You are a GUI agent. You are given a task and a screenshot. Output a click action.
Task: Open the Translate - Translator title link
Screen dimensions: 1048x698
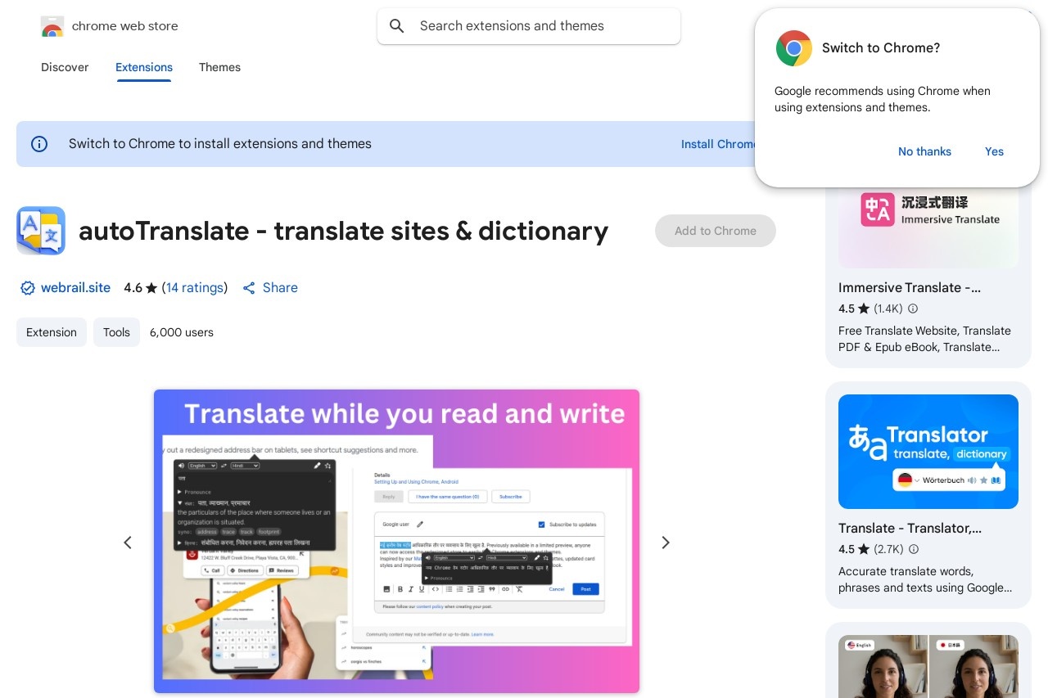pos(910,529)
